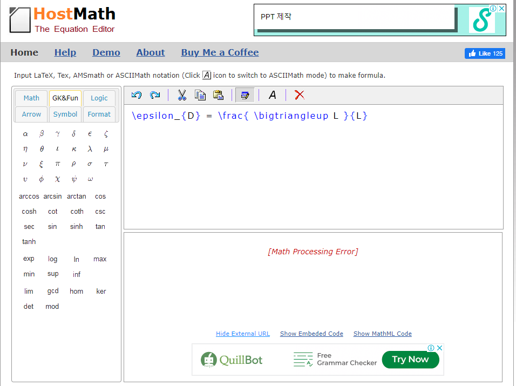
Task: Insert the beta symbol
Action: point(42,133)
